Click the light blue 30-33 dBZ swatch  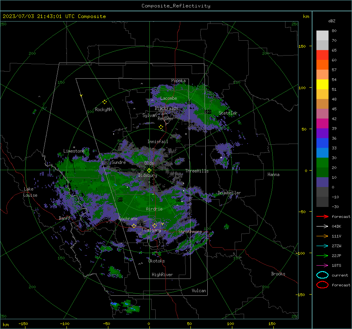click(x=322, y=153)
